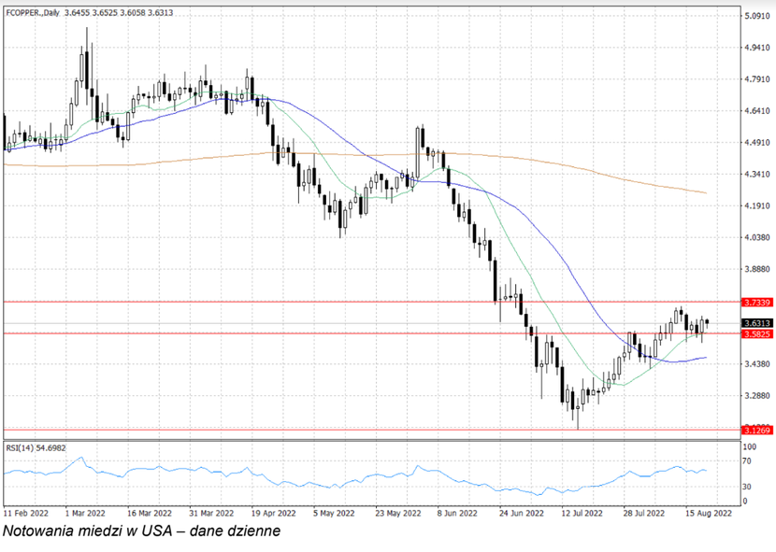Click the orange long-term moving average end
The width and height of the screenshot is (776, 552).
coord(703,193)
